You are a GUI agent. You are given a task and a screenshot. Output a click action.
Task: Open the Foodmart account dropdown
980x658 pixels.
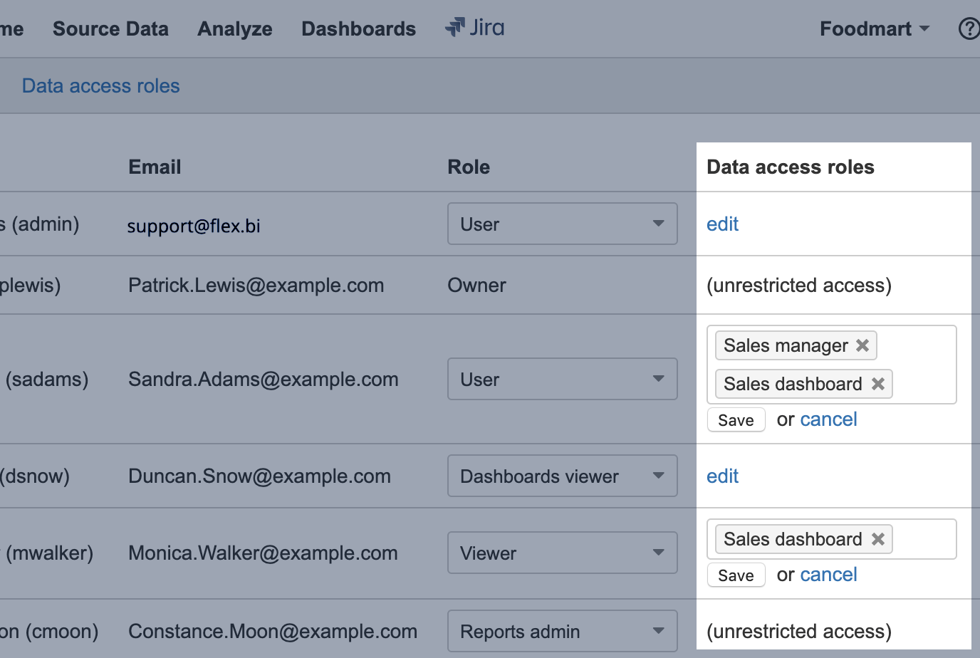click(874, 28)
